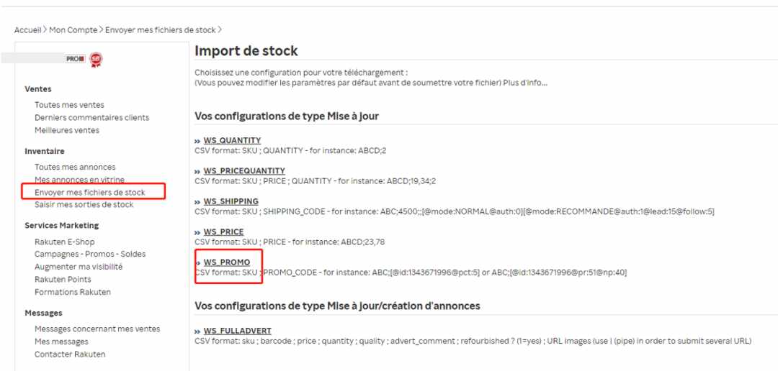Go to Accueil in the breadcrumb
Viewport: 778px width, 371px height.
coord(28,29)
